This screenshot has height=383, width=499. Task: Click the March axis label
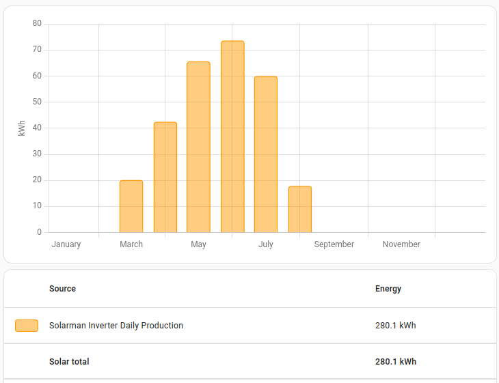(x=131, y=244)
